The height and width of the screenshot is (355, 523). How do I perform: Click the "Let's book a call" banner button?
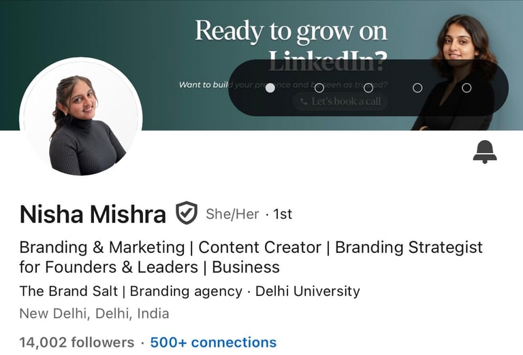coord(340,101)
